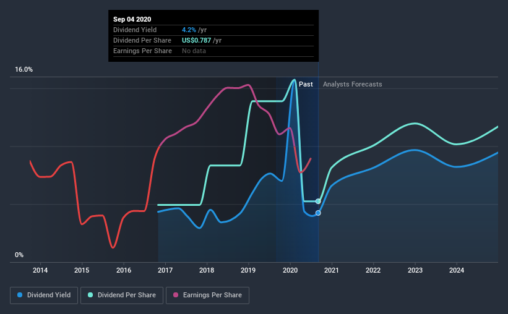Select the 2014 label on the x-axis

coord(40,270)
